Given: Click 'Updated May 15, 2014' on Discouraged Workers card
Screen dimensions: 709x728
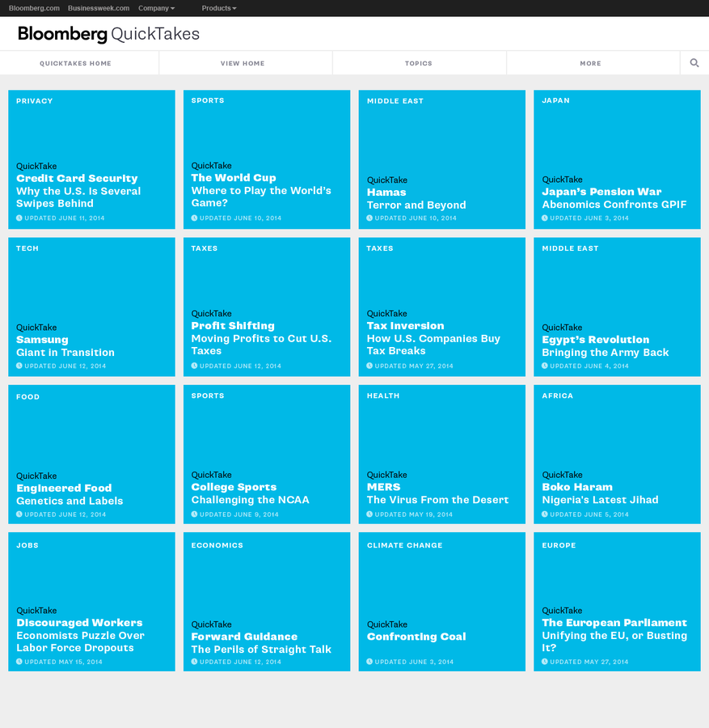Looking at the screenshot, I should coord(64,662).
